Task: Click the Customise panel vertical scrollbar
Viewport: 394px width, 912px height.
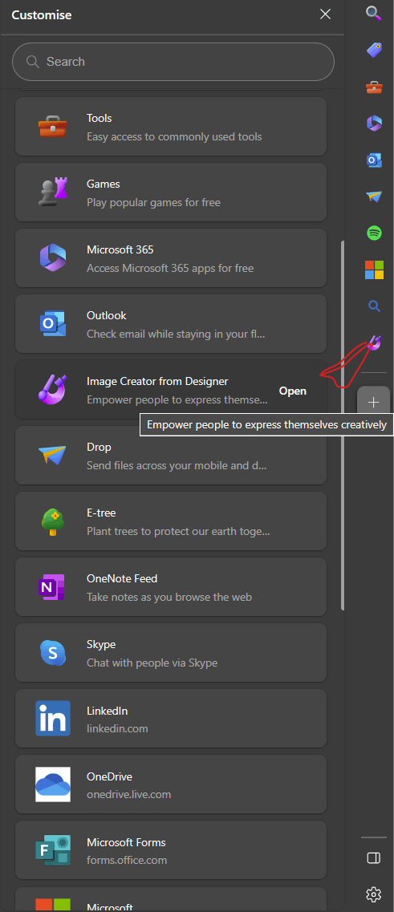Action: [x=343, y=425]
